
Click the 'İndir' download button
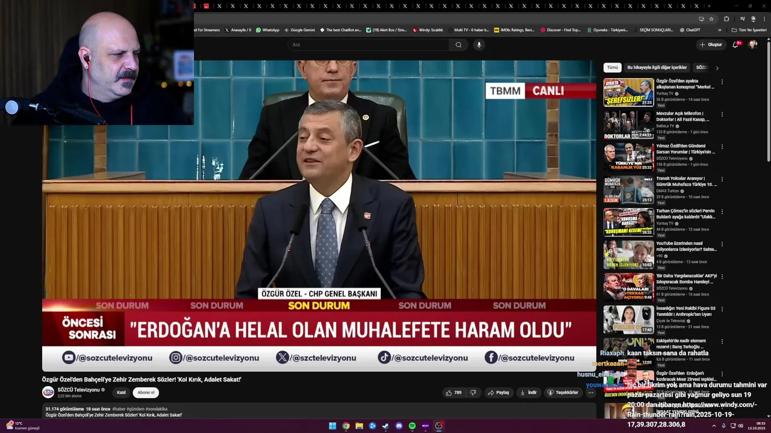pyautogui.click(x=528, y=393)
